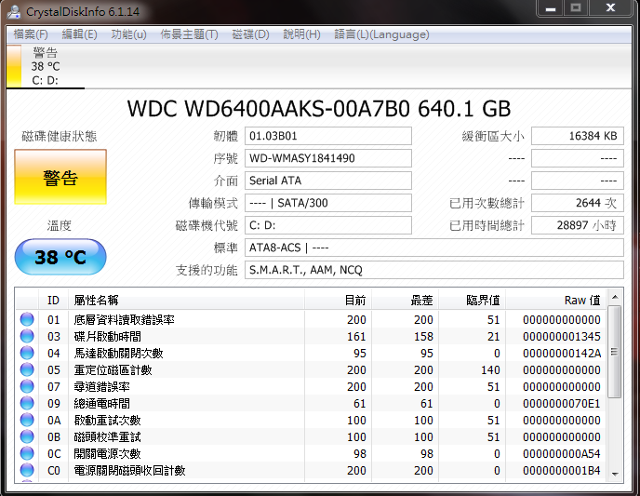Click raw value 000000001345
Image resolution: width=640 pixels, height=496 pixels.
562,336
